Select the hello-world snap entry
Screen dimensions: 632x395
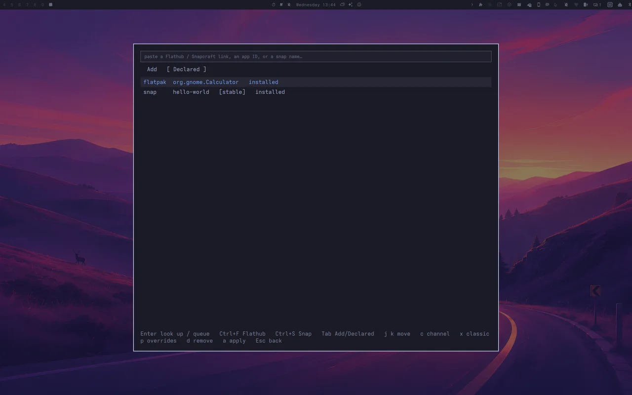click(x=316, y=92)
